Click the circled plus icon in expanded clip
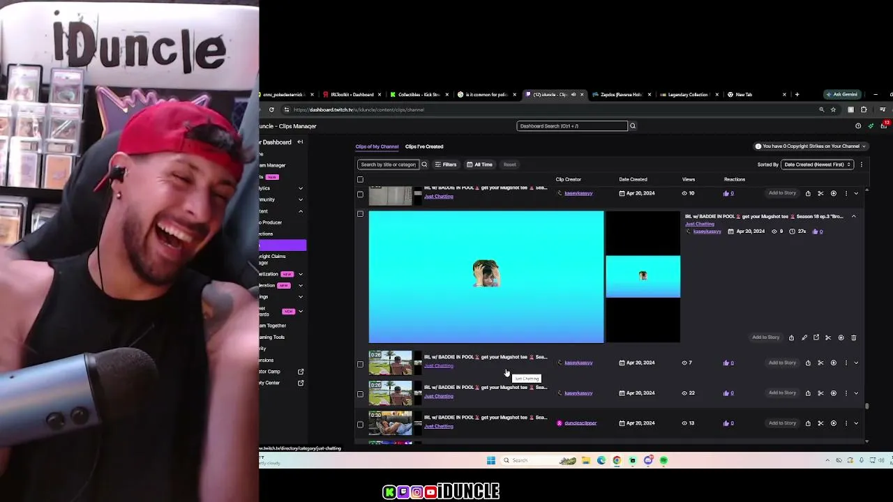 841,337
